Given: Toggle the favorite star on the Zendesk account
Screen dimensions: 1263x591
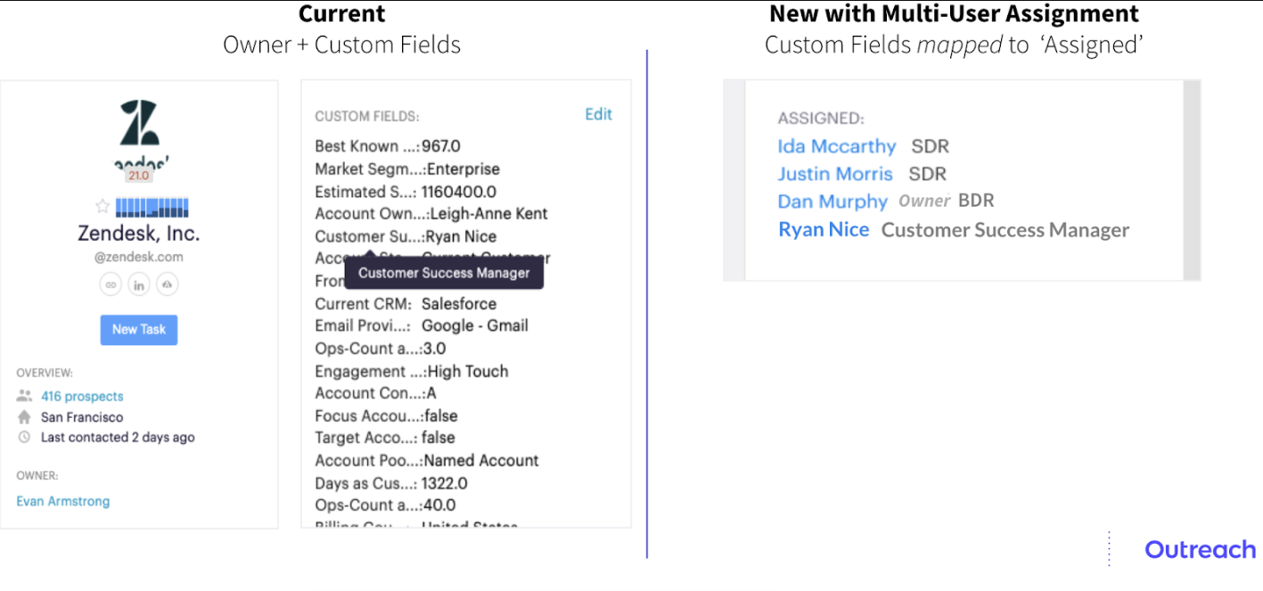Looking at the screenshot, I should 102,206.
